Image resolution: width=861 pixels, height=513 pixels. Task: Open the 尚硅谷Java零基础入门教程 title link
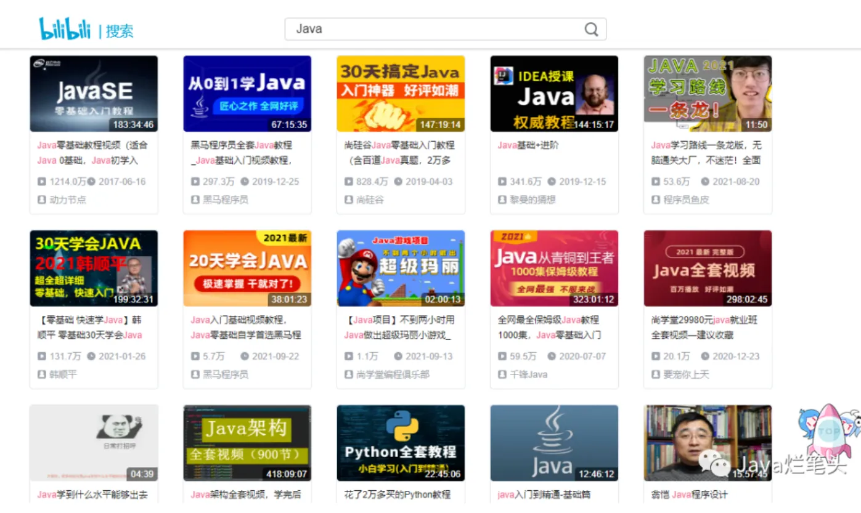(399, 153)
